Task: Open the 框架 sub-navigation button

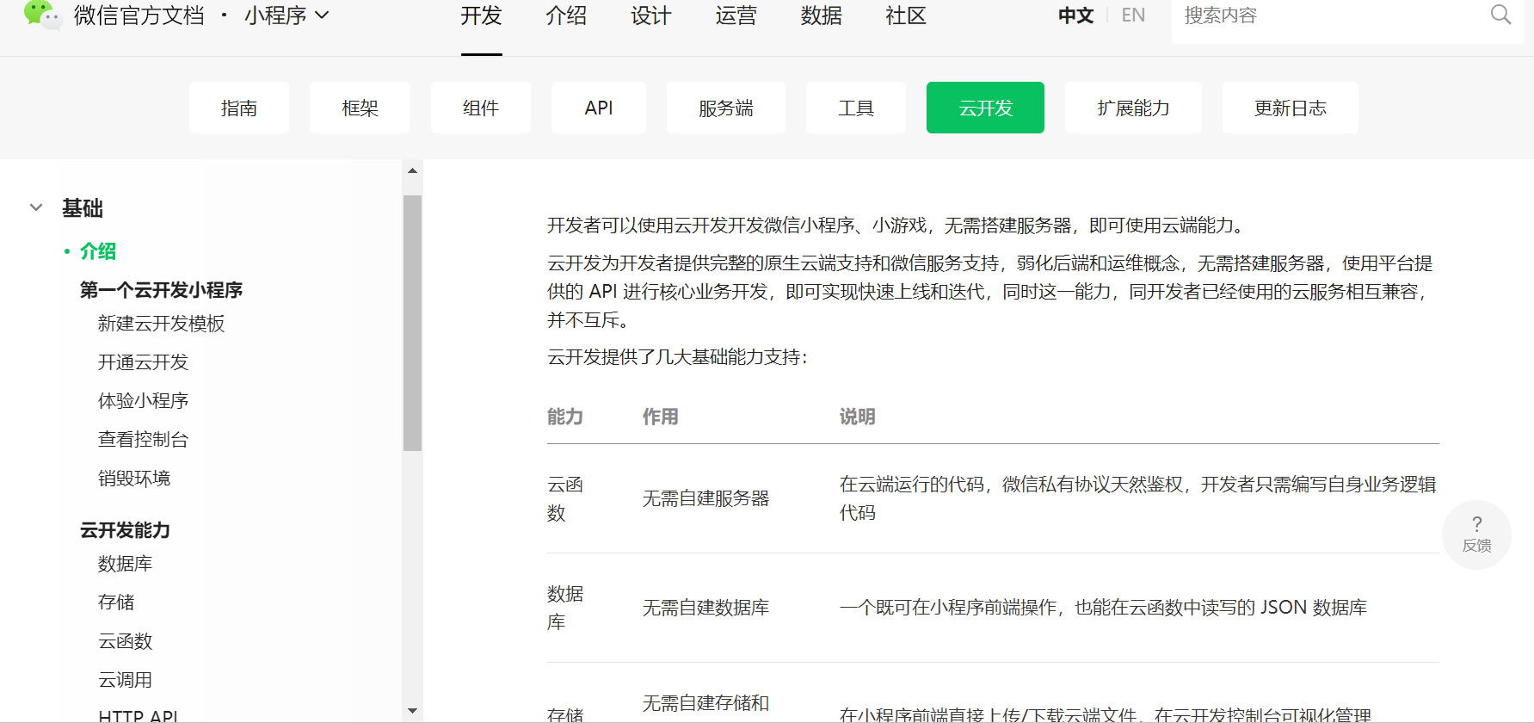Action: point(360,108)
